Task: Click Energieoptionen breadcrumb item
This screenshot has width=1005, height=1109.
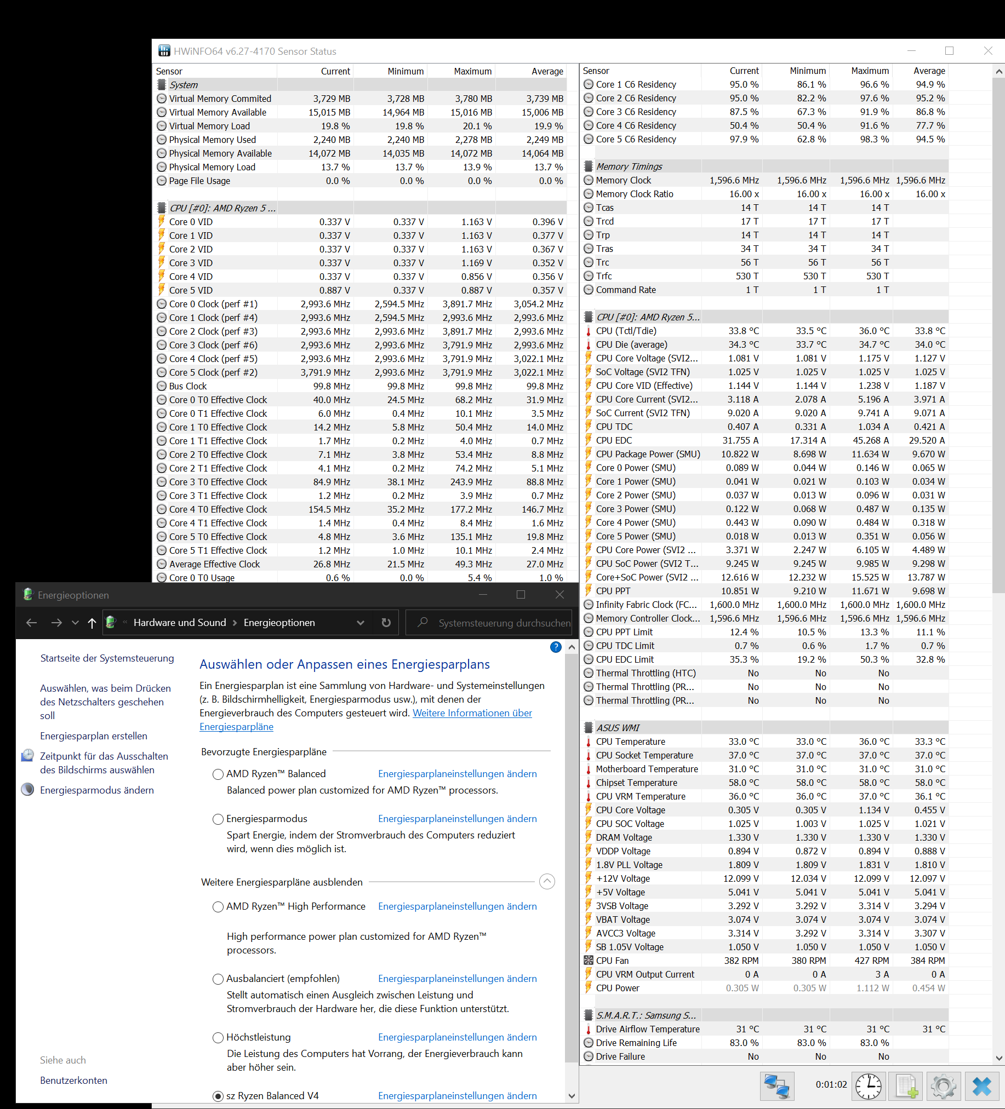Action: tap(279, 622)
